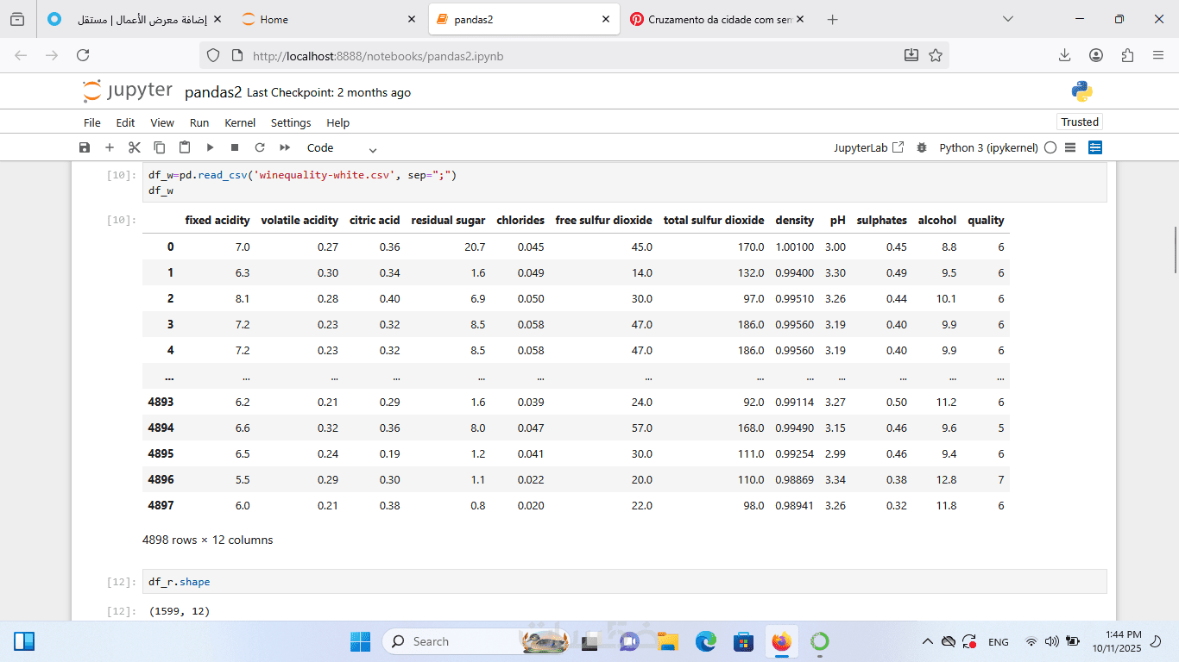Click the tracking protection shield icon
This screenshot has height=662, width=1179.
pos(213,55)
